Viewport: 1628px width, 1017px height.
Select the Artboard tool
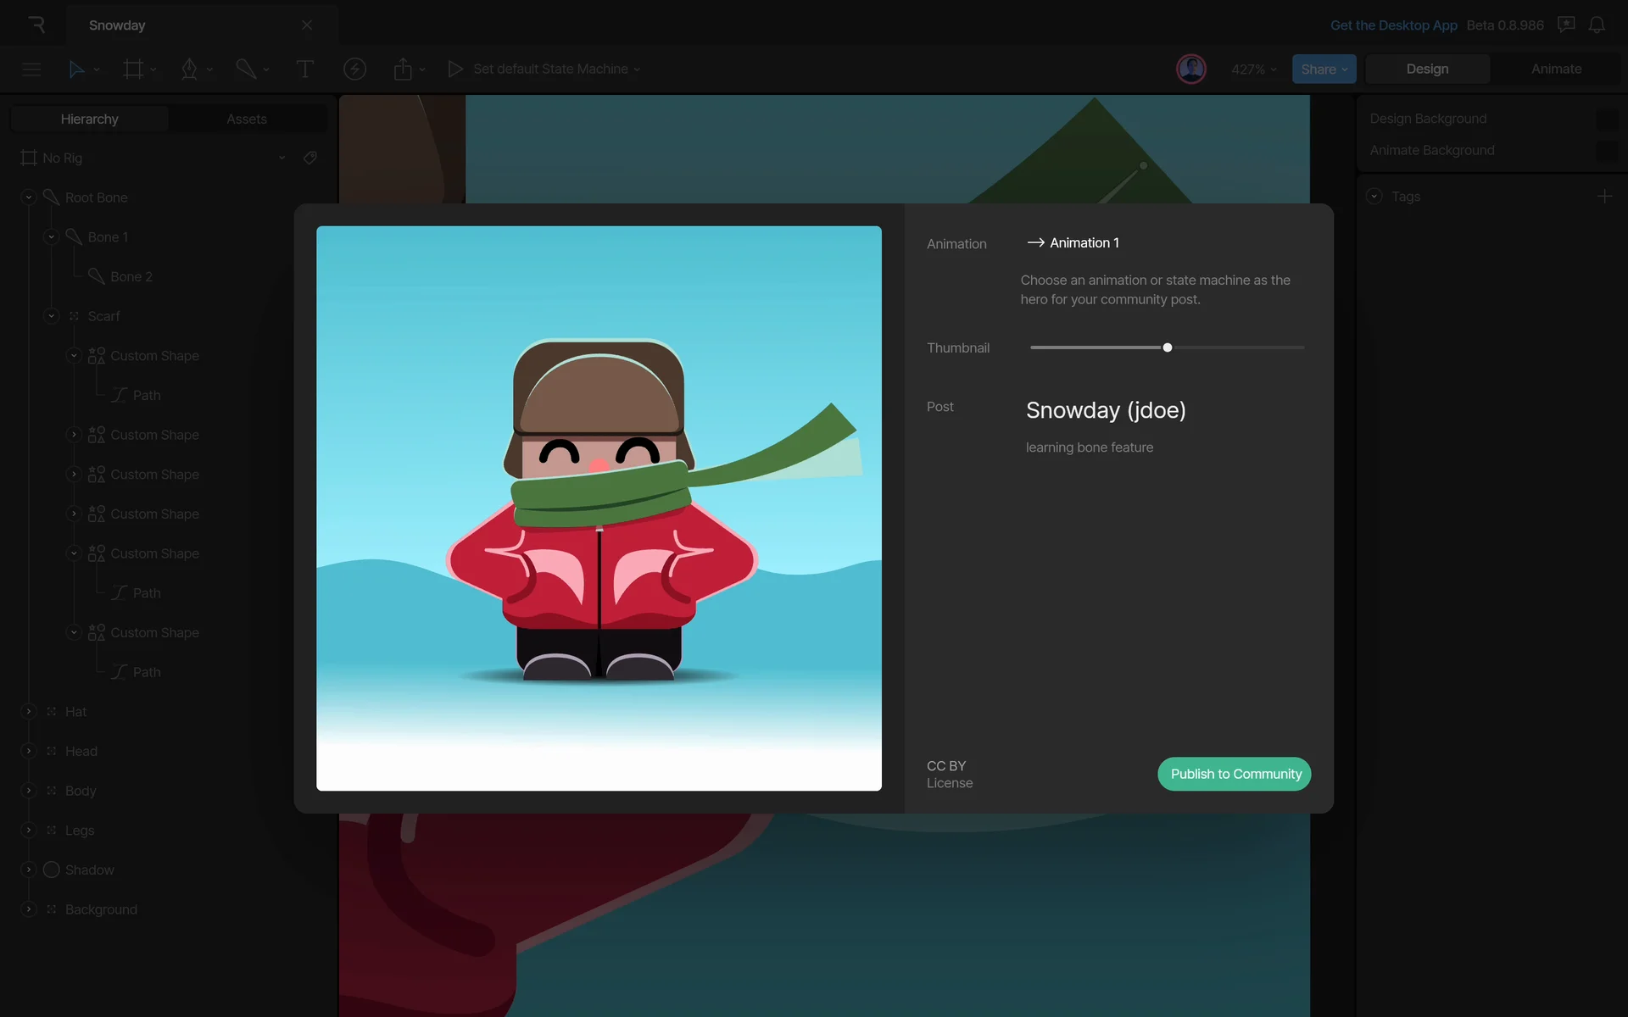click(133, 69)
